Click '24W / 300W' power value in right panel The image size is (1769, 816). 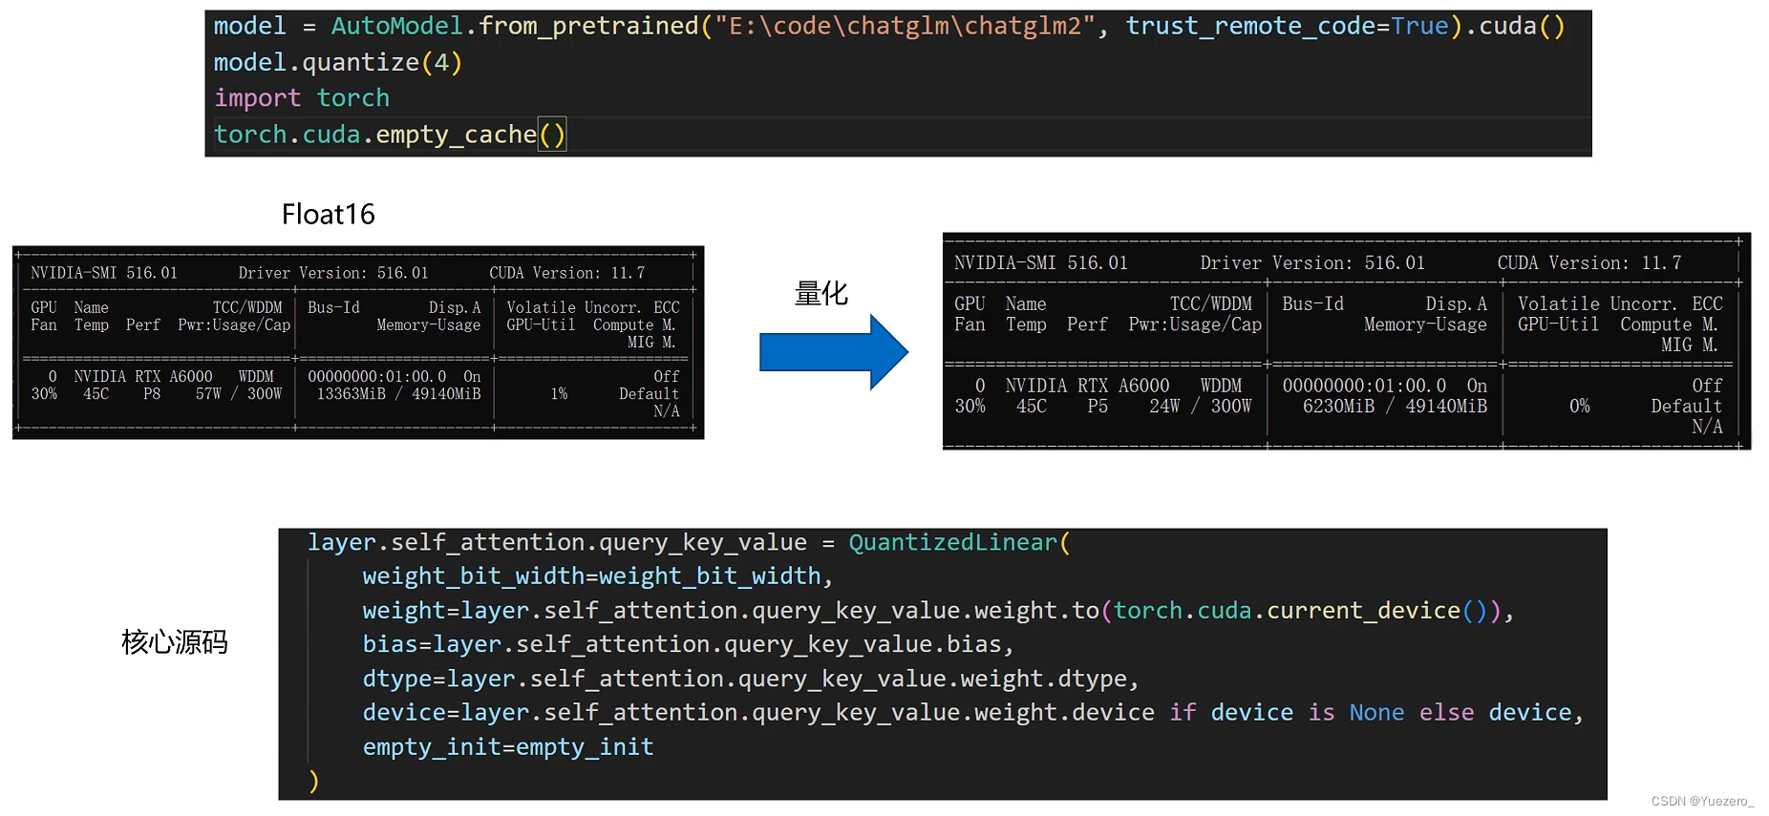coord(1200,407)
